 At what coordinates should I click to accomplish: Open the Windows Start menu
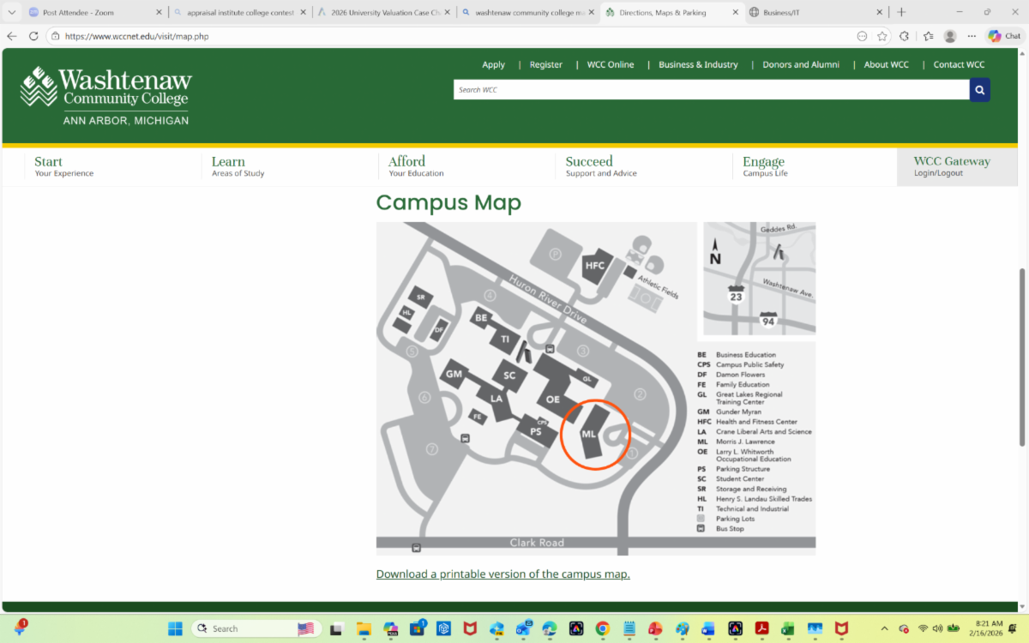tap(175, 628)
